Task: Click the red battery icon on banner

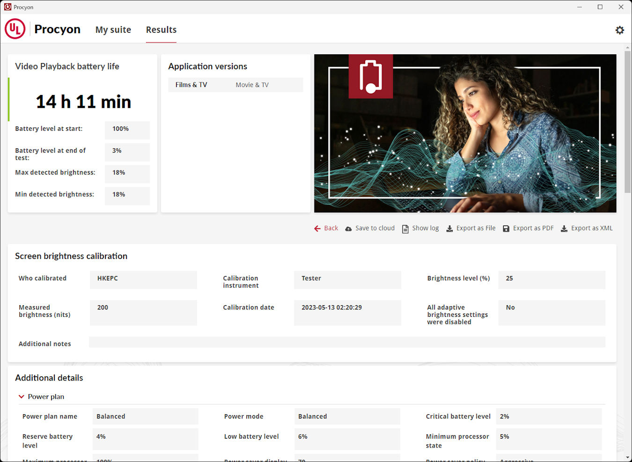Action: (x=371, y=76)
